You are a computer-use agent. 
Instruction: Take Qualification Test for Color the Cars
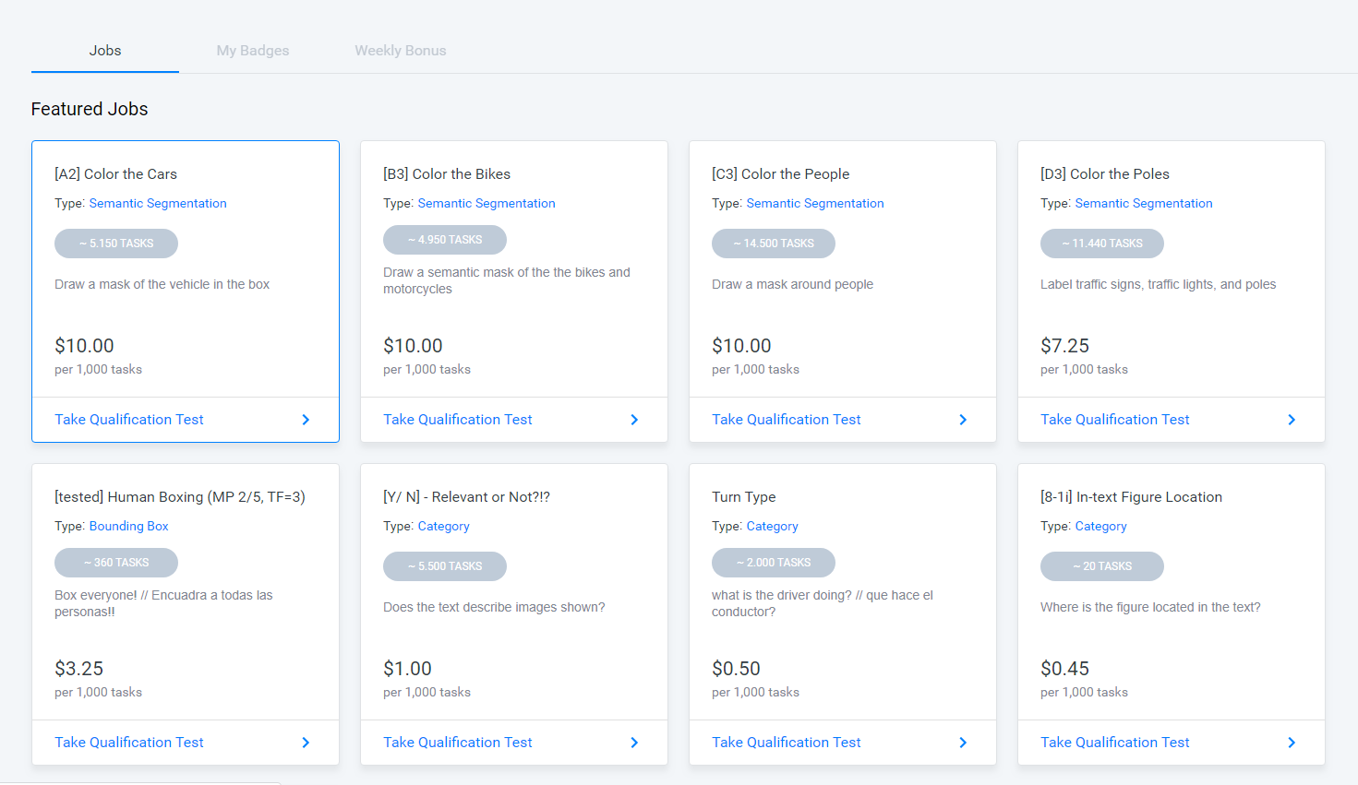129,420
